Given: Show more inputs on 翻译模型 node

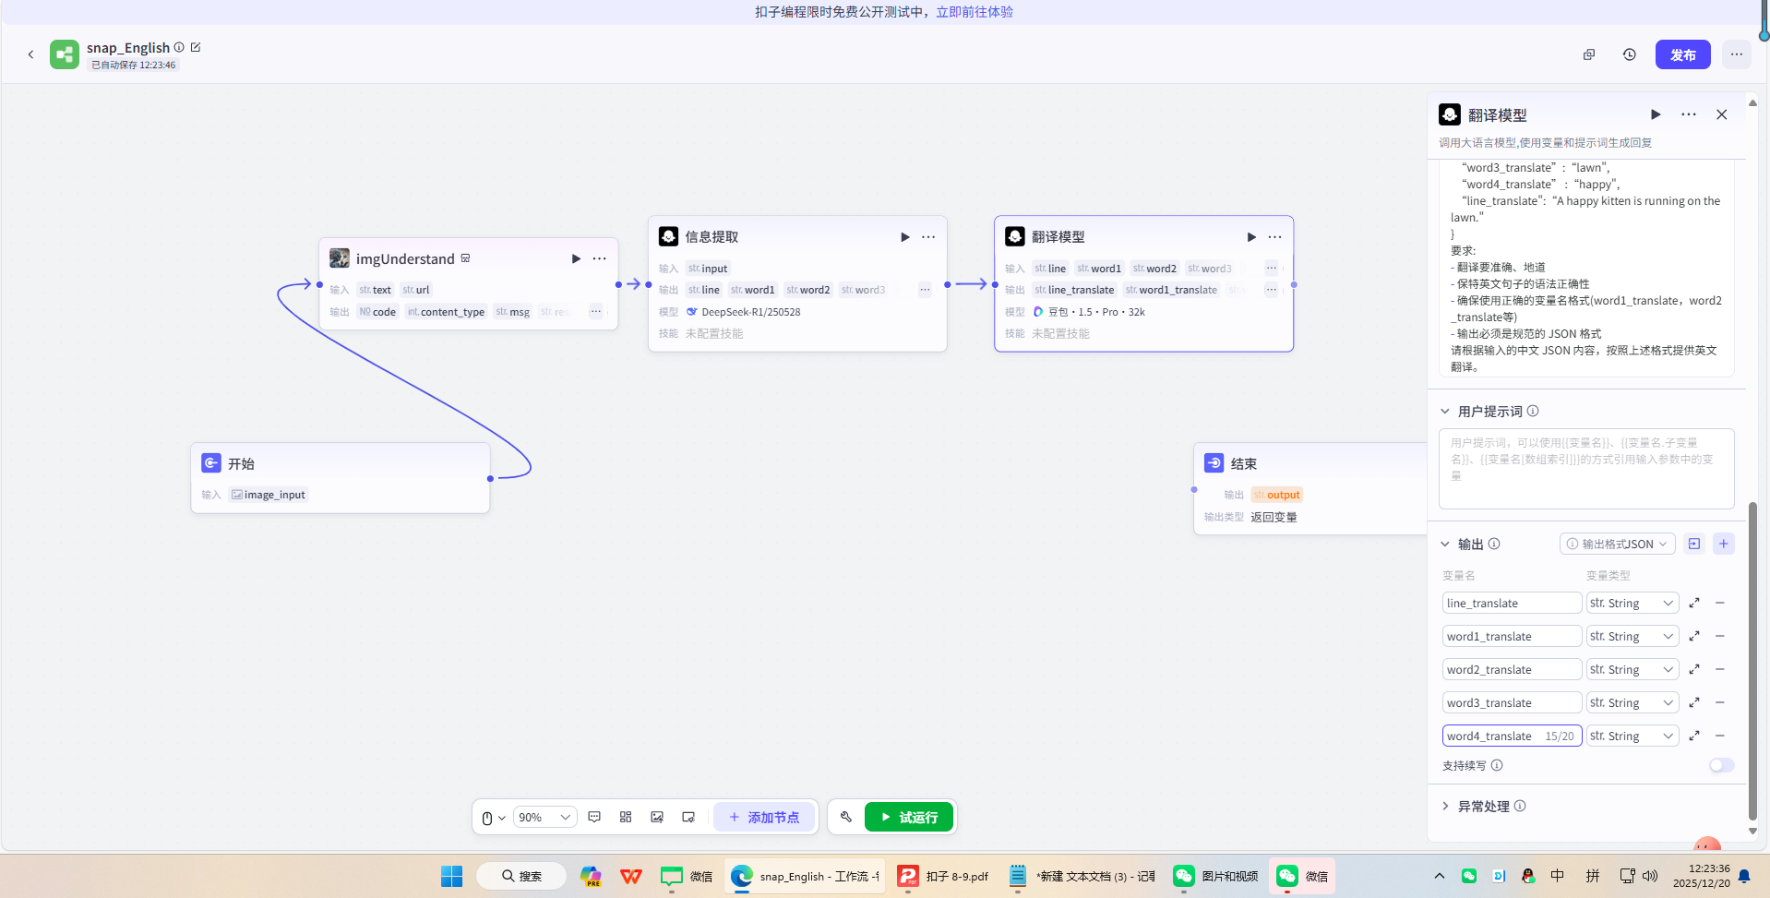Looking at the screenshot, I should (x=1271, y=269).
